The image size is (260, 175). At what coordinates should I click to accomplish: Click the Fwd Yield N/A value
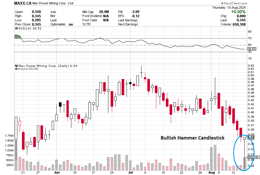[106, 20]
